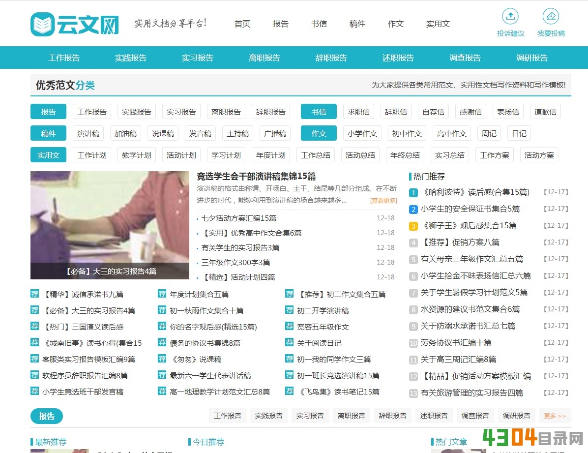Screen dimensions: 588x453
Task: Open 【推荐】促销方案八篇 in hot list
Action: coord(460,242)
